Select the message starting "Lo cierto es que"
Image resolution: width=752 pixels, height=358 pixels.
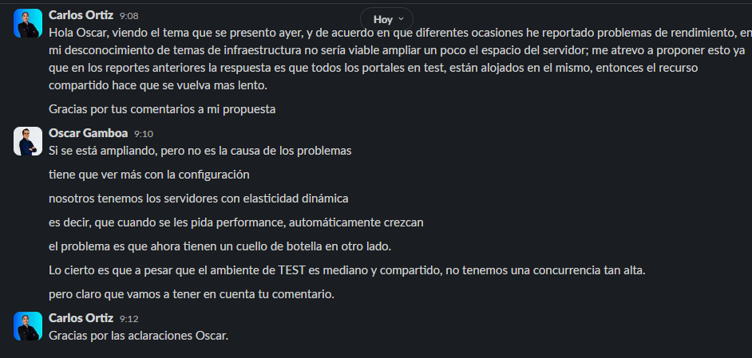[x=346, y=270]
